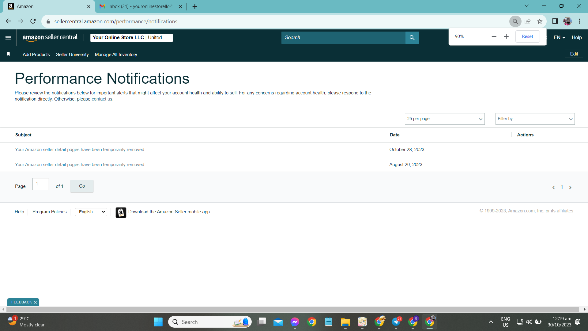Click the Windows taskbar Search box
This screenshot has height=331, width=588.
tap(210, 322)
